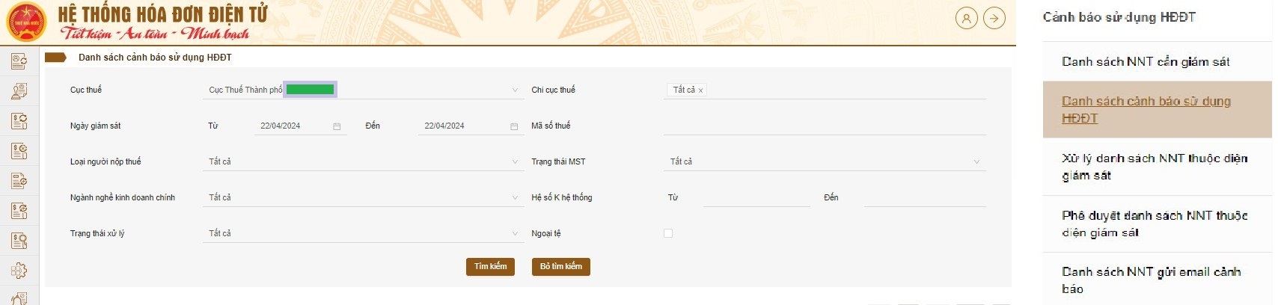Screen dimensions: 1278x305
Task: Open the gear settings icon in sidebar
Action: point(19,271)
